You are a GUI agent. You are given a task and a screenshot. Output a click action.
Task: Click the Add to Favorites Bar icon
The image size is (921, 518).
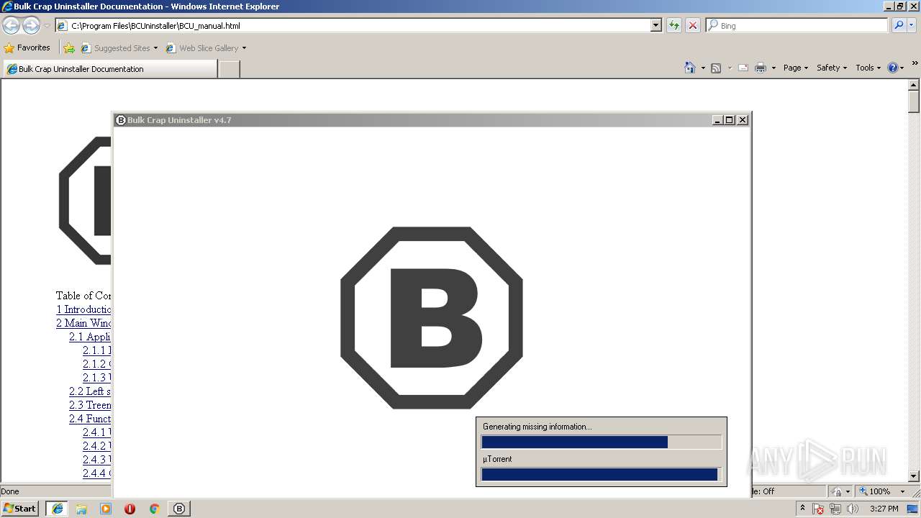tap(69, 48)
